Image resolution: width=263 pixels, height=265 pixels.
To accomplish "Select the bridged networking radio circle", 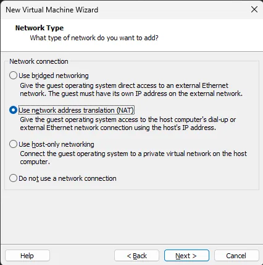I will tap(13, 76).
